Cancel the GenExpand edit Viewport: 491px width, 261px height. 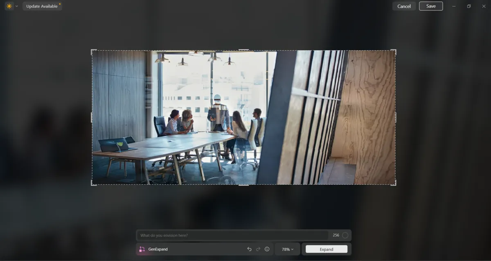404,6
